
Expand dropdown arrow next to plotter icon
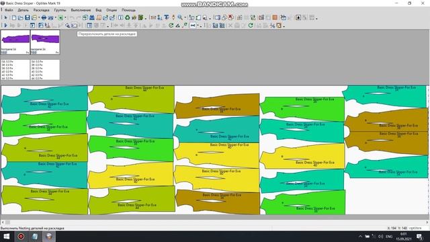(55, 18)
